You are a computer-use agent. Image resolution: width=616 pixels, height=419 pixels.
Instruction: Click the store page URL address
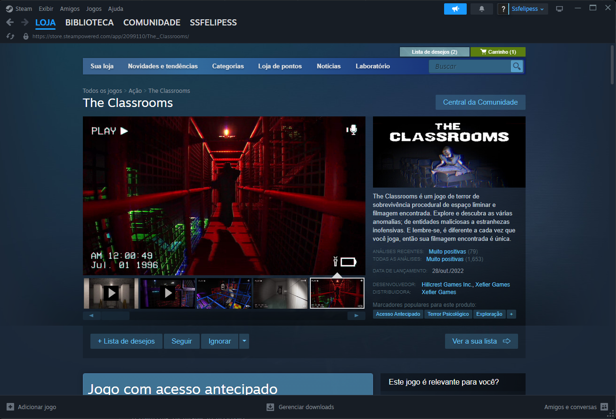[111, 36]
